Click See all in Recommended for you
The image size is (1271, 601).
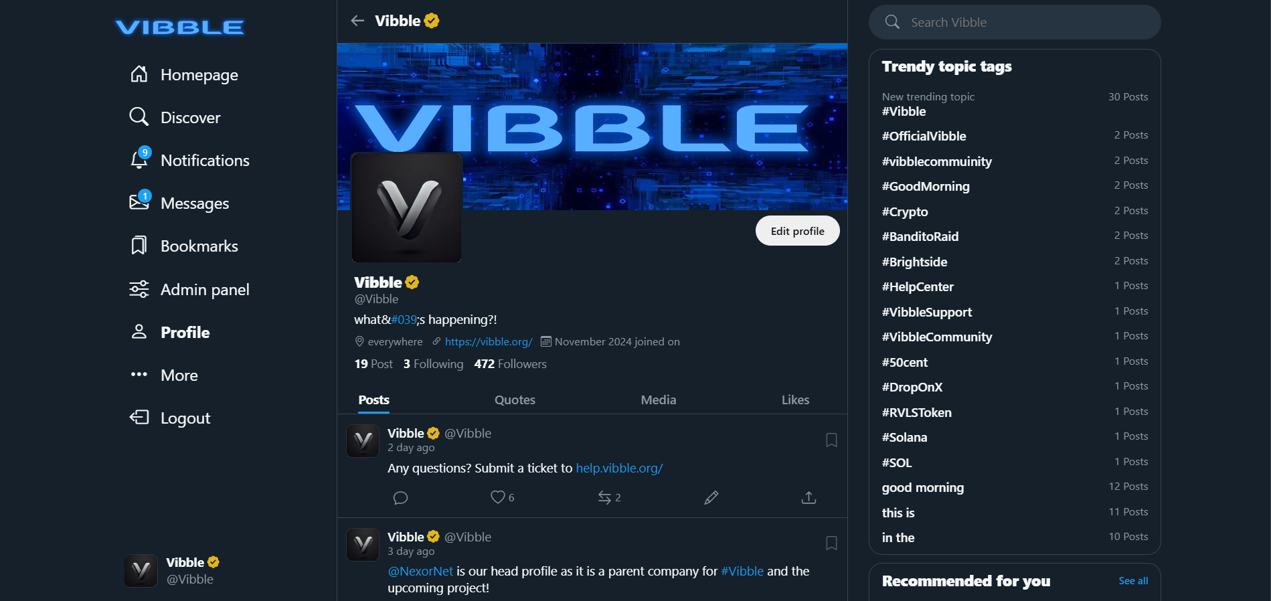(1133, 581)
